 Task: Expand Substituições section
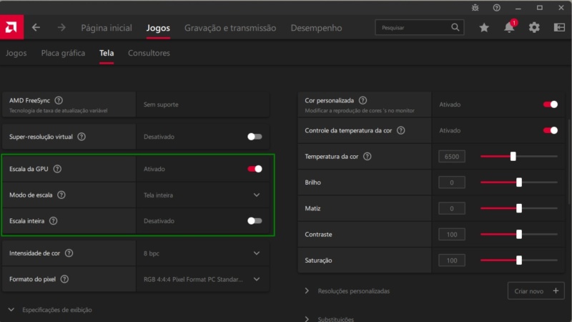click(307, 319)
